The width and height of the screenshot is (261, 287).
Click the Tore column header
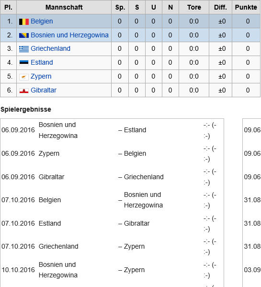coord(194,7)
